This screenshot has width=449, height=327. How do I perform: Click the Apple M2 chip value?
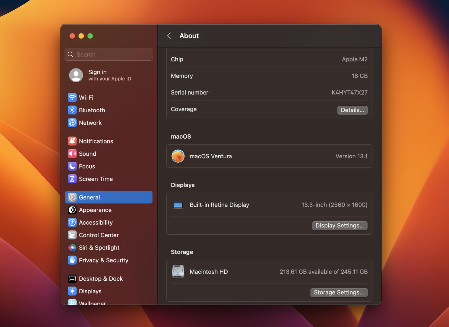(x=355, y=59)
